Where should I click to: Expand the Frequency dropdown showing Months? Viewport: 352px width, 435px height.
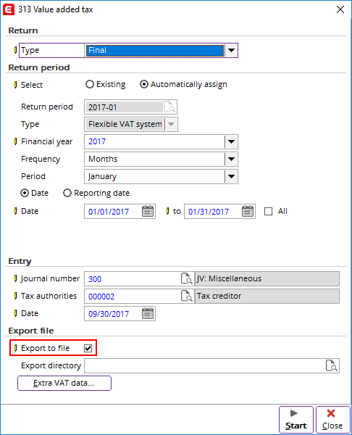(x=231, y=159)
